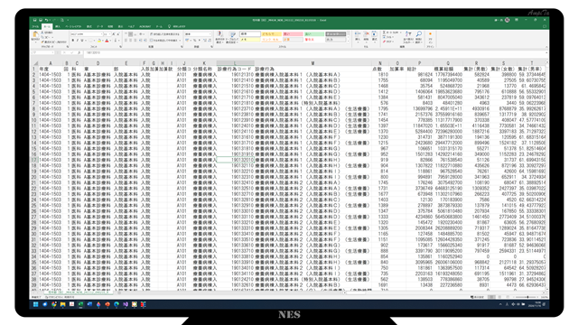The width and height of the screenshot is (578, 325).
Task: Open the Excel app on the Windows taskbar
Action: point(80,304)
